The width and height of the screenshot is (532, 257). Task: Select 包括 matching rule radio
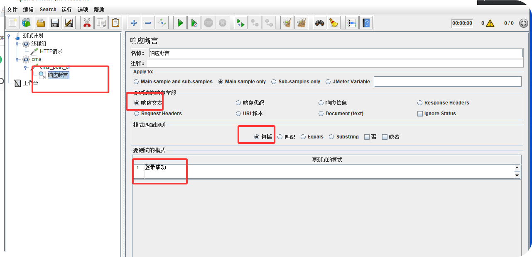pos(257,137)
